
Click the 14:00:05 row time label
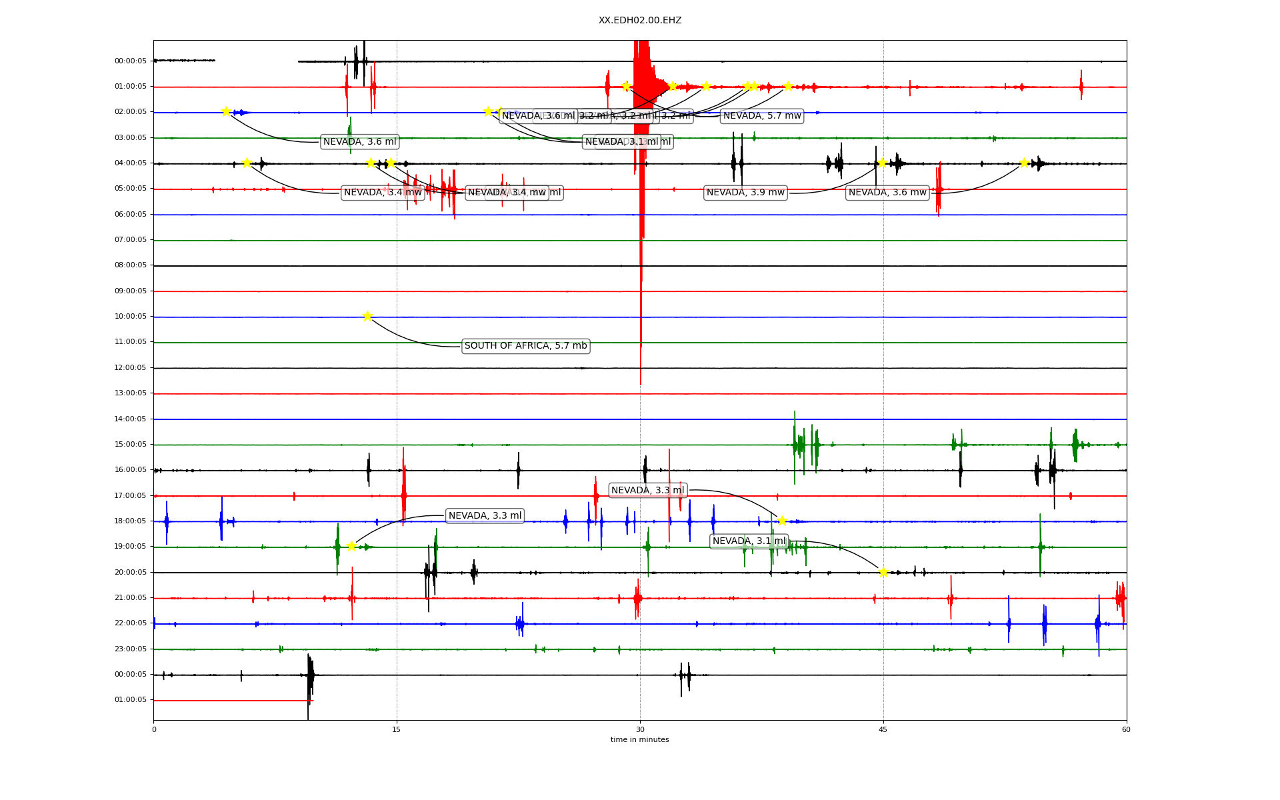130,419
